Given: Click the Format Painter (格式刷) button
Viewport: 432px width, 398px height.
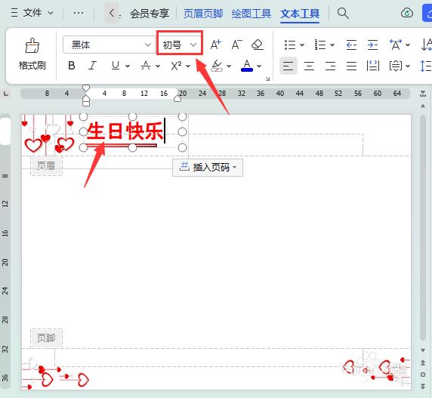Looking at the screenshot, I should pos(32,54).
